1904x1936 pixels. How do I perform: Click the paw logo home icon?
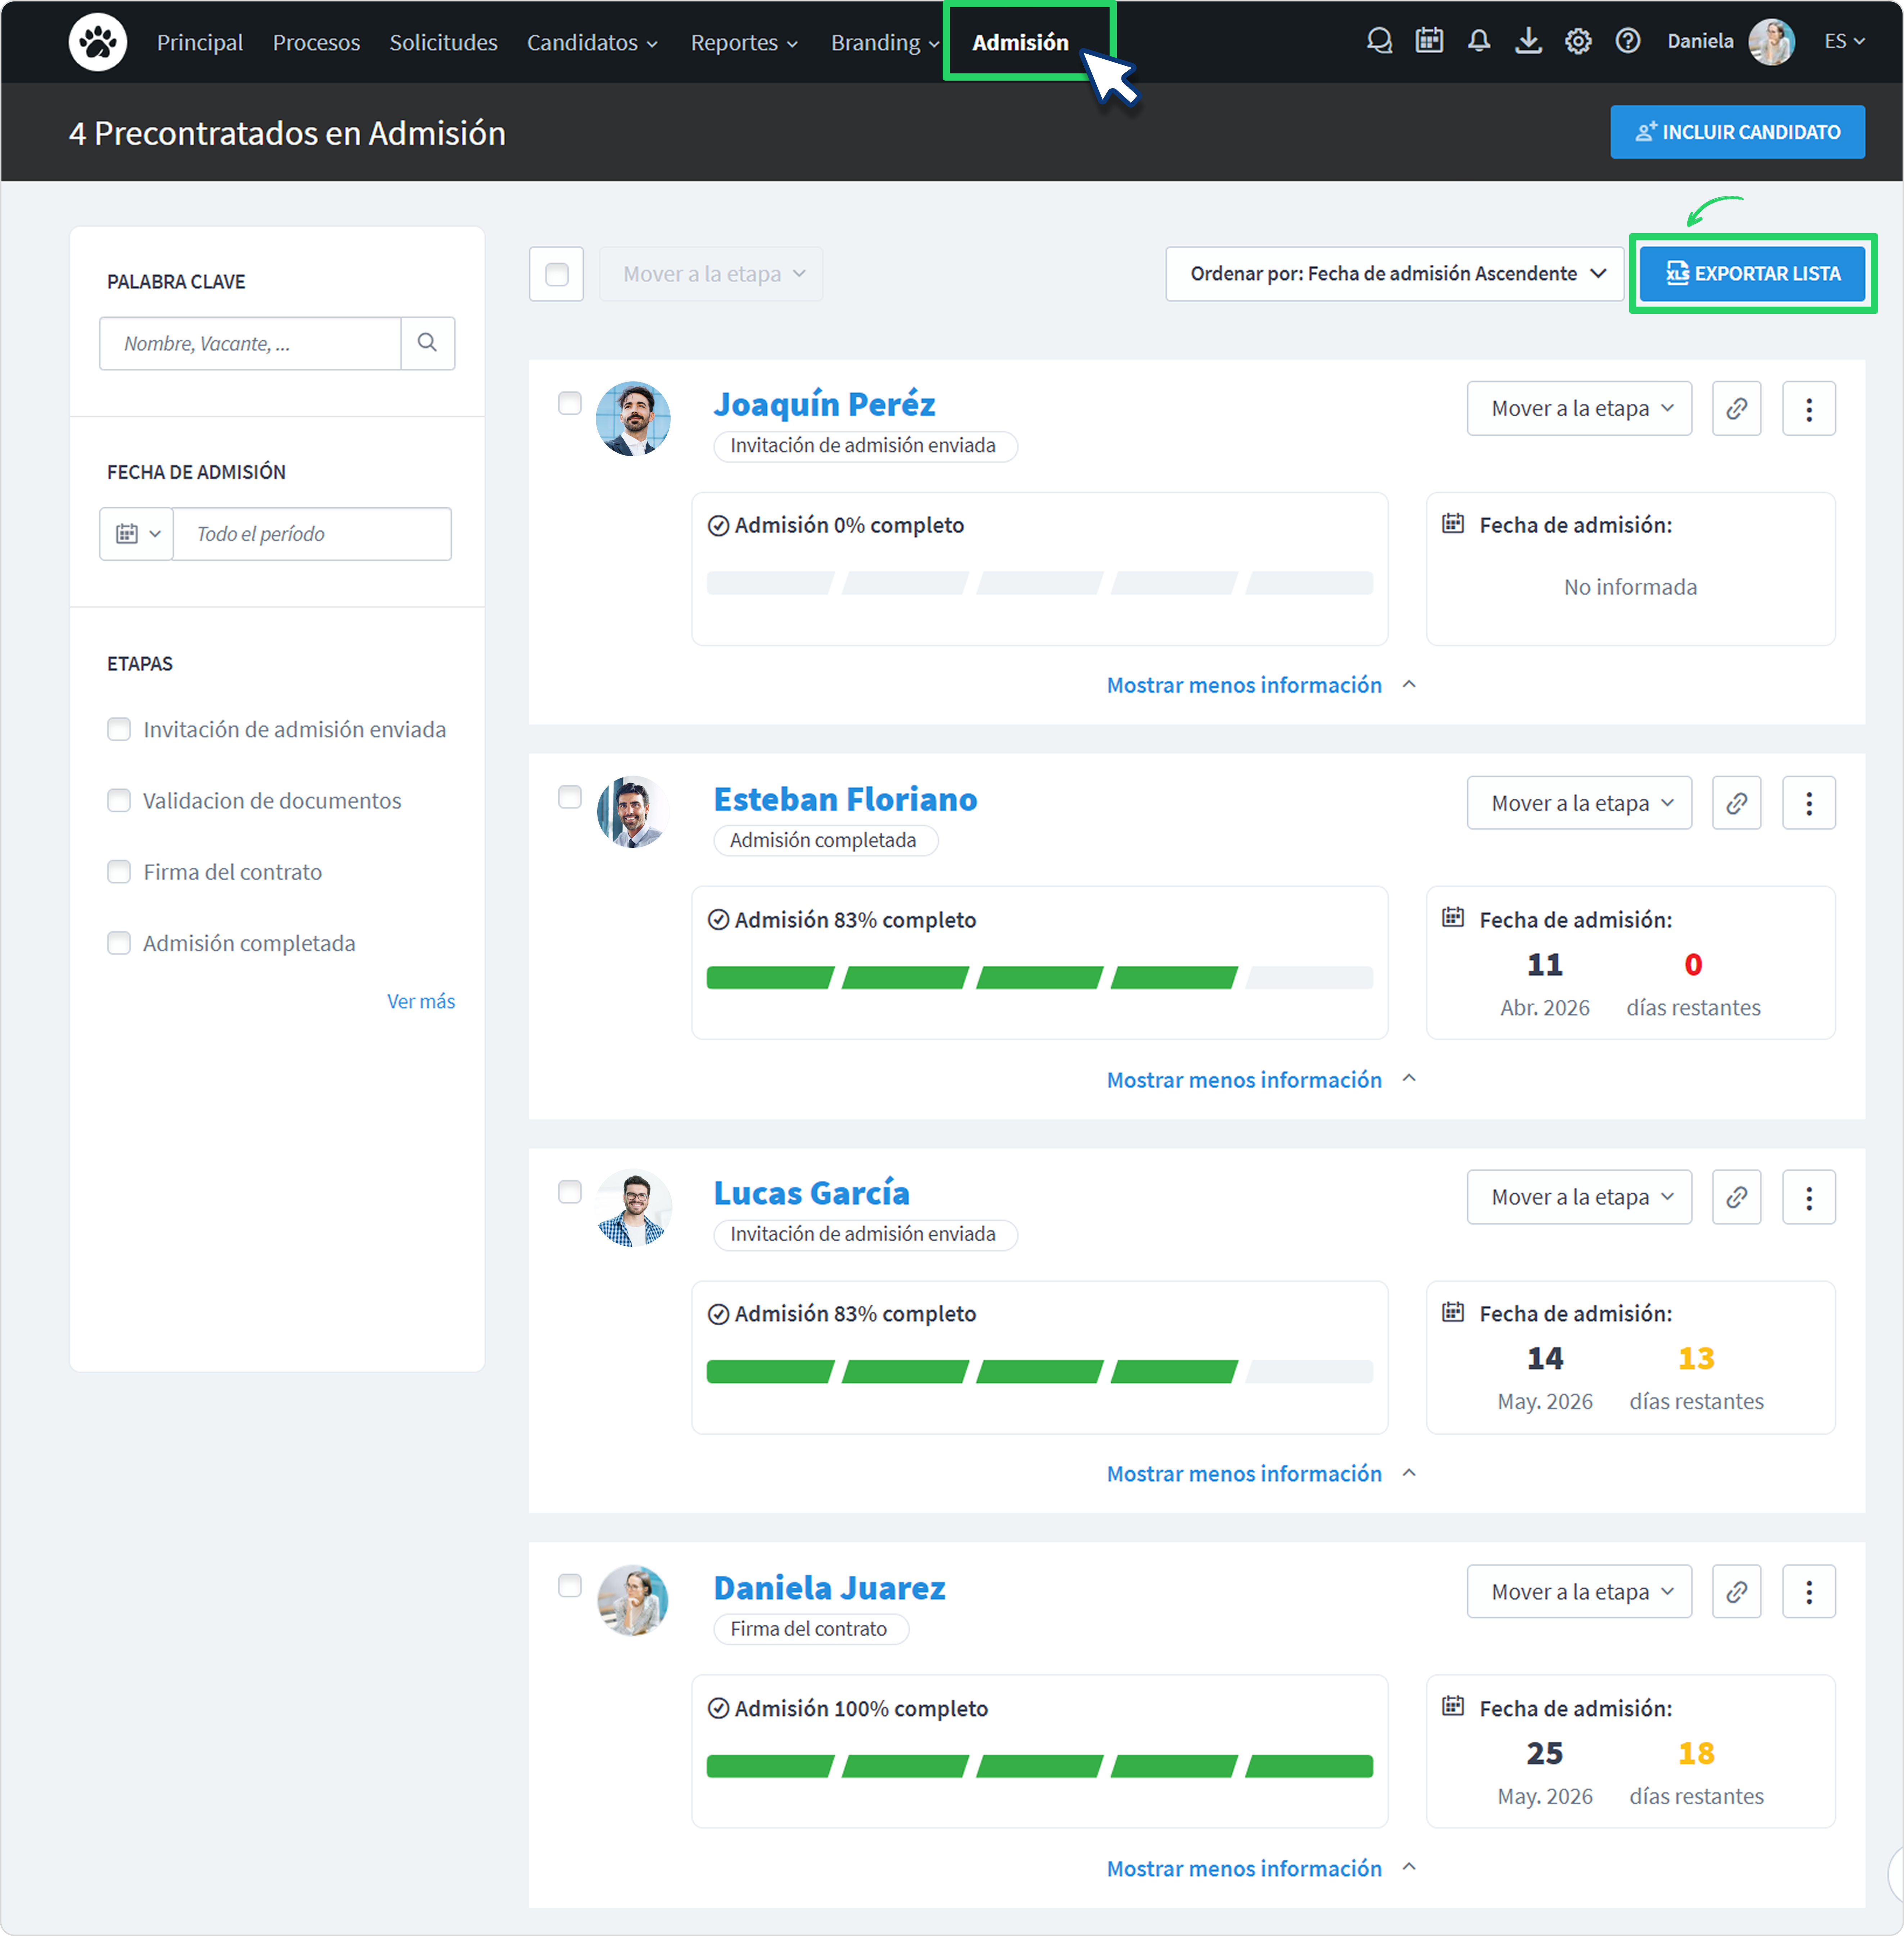(97, 42)
